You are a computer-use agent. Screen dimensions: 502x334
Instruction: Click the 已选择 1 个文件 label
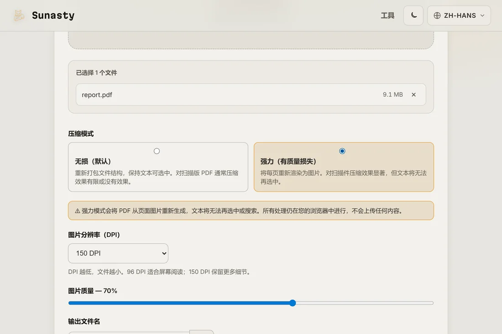[96, 73]
